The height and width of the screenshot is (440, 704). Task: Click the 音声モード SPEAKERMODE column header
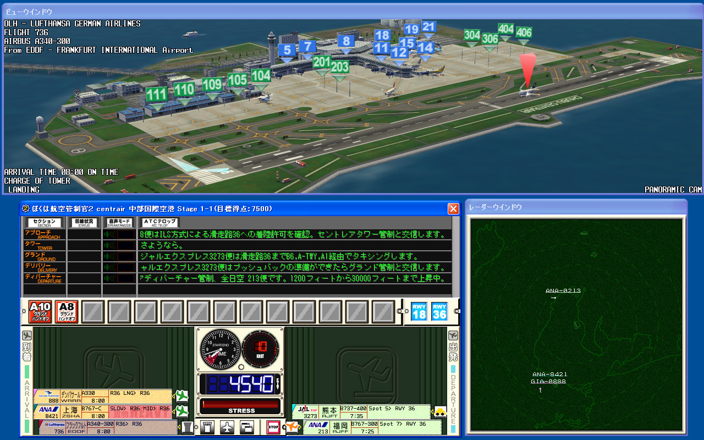tap(119, 223)
